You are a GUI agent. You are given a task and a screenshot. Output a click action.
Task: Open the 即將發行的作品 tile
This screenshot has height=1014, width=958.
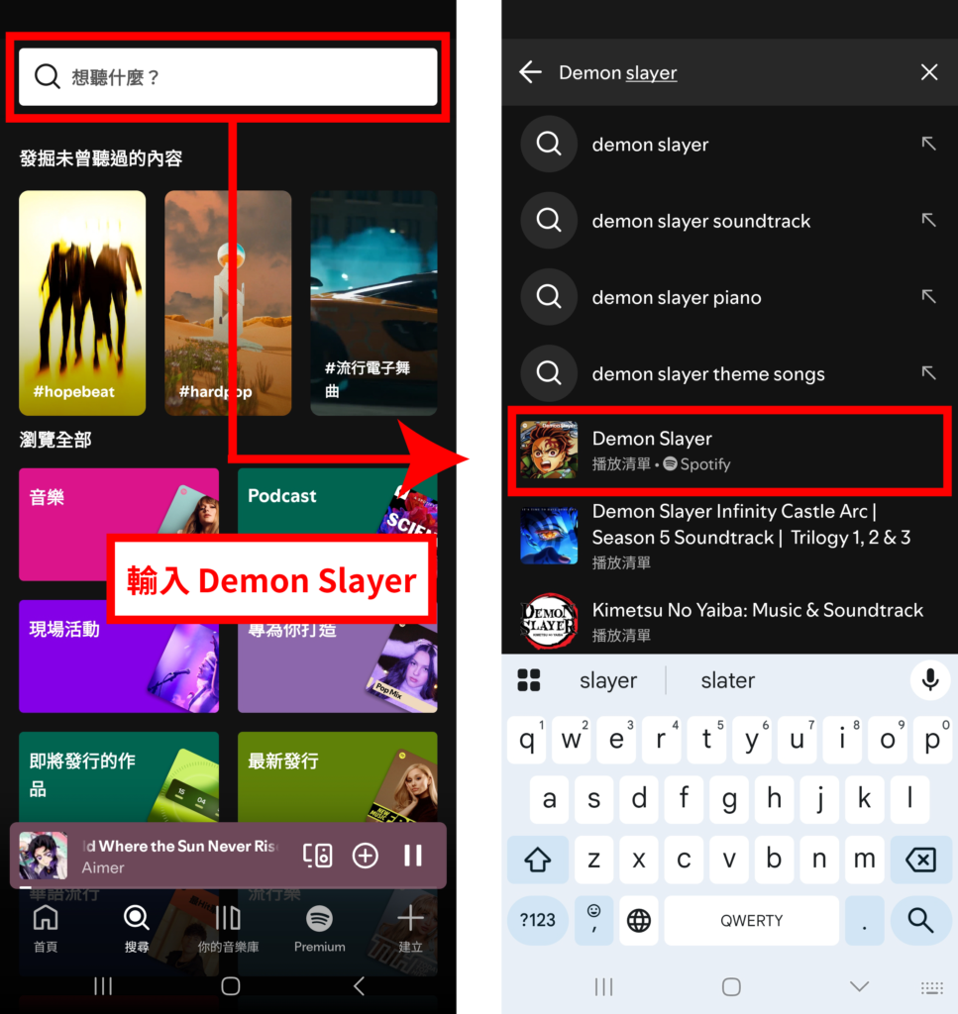pos(119,777)
